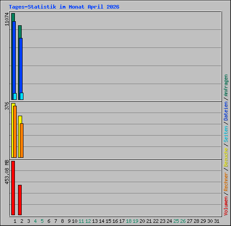
Task: Click day label '22' on the x-axis
Action: coord(156,221)
